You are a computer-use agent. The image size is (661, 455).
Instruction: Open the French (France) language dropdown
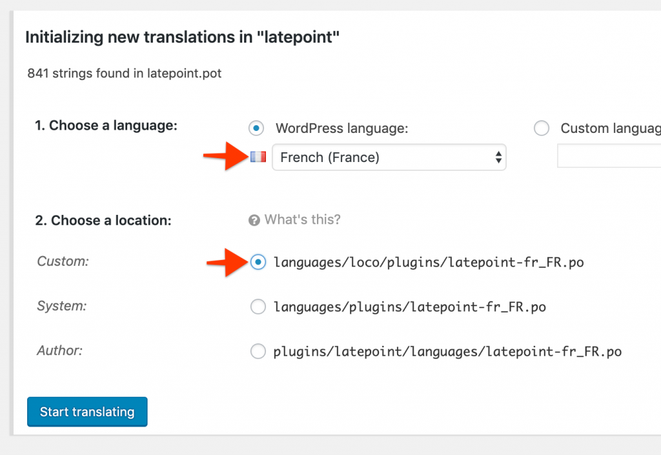[389, 157]
